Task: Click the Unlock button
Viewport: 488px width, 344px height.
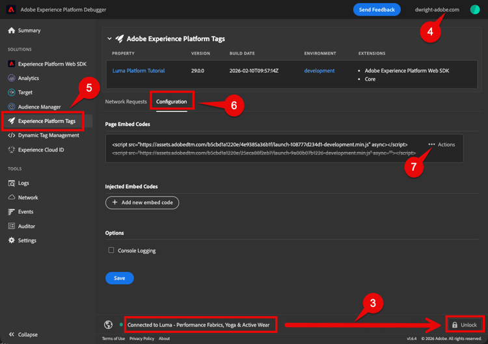Action: pos(465,324)
